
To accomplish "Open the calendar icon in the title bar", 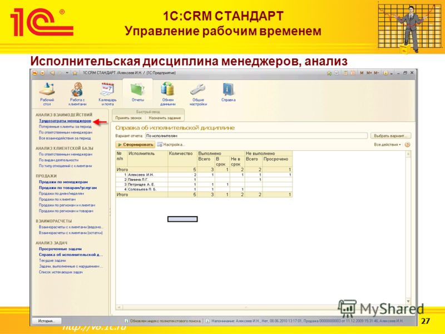I will 353,73.
